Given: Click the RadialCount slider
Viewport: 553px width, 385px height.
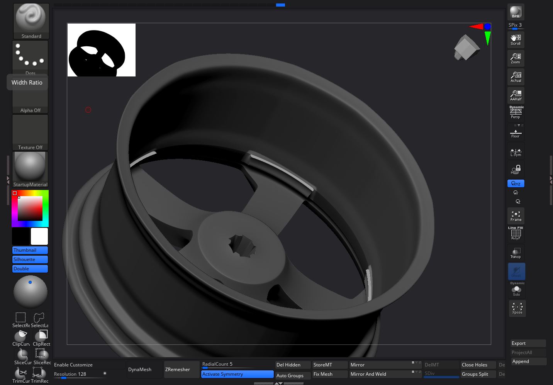Looking at the screenshot, I should pyautogui.click(x=237, y=365).
